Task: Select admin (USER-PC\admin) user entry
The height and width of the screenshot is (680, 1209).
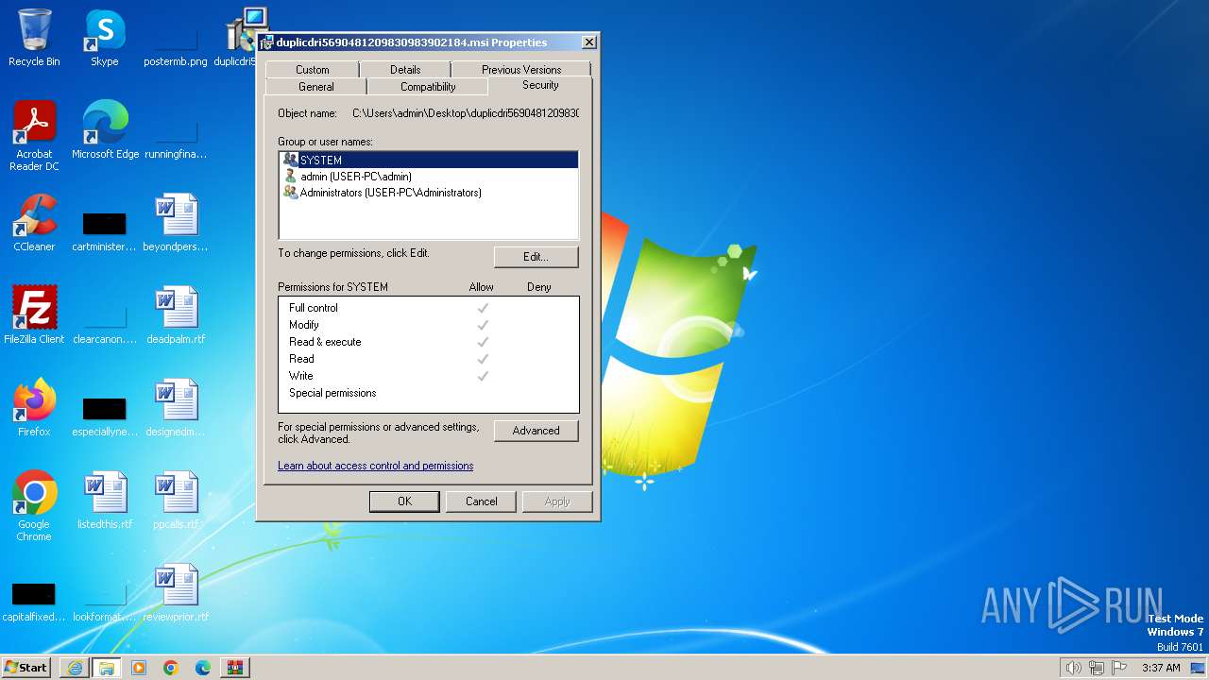Action: pos(428,177)
